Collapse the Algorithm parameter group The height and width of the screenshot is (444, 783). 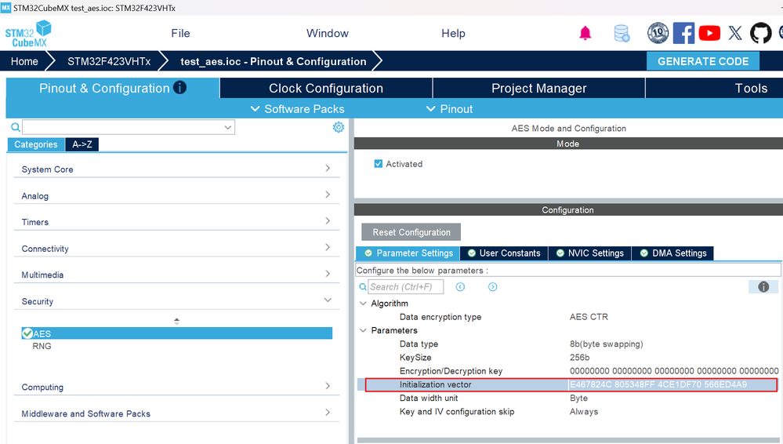[363, 303]
